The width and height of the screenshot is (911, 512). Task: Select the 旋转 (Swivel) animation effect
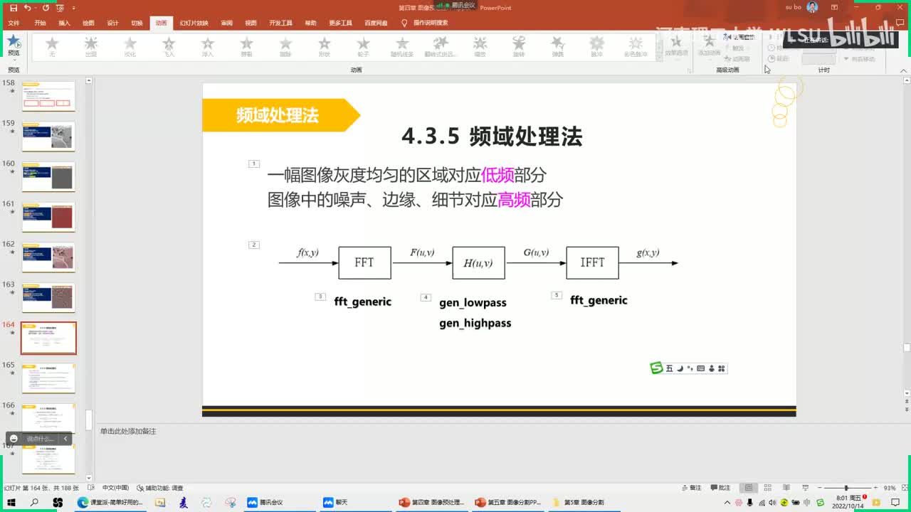point(519,47)
